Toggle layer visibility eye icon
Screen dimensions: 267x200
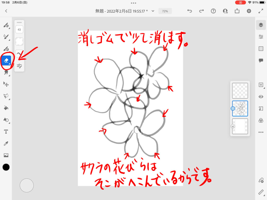tap(261, 97)
